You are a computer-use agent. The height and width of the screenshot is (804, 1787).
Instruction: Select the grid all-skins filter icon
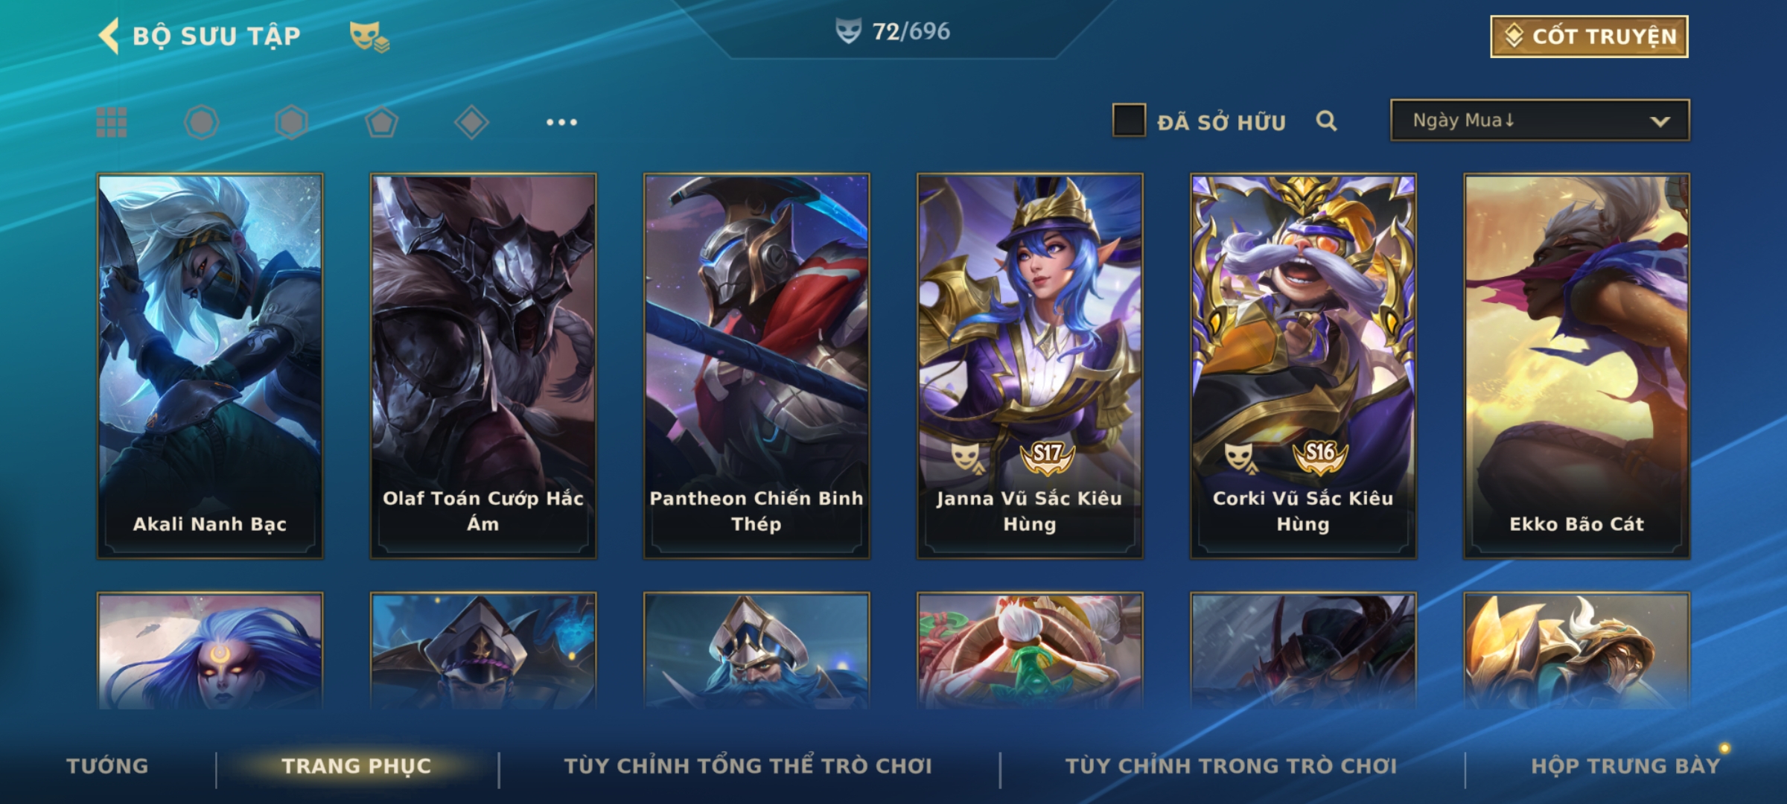[x=112, y=122]
